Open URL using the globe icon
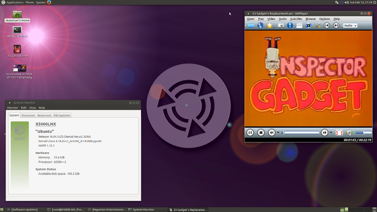This screenshot has width=377, height=212. [x=260, y=25]
